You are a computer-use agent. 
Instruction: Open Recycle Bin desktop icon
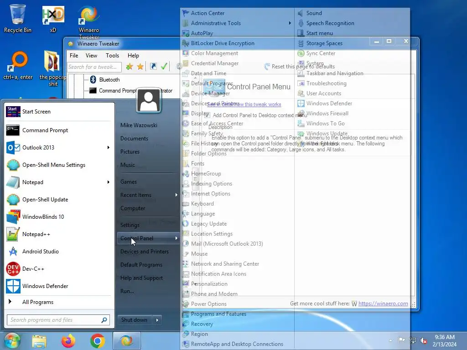point(18,18)
